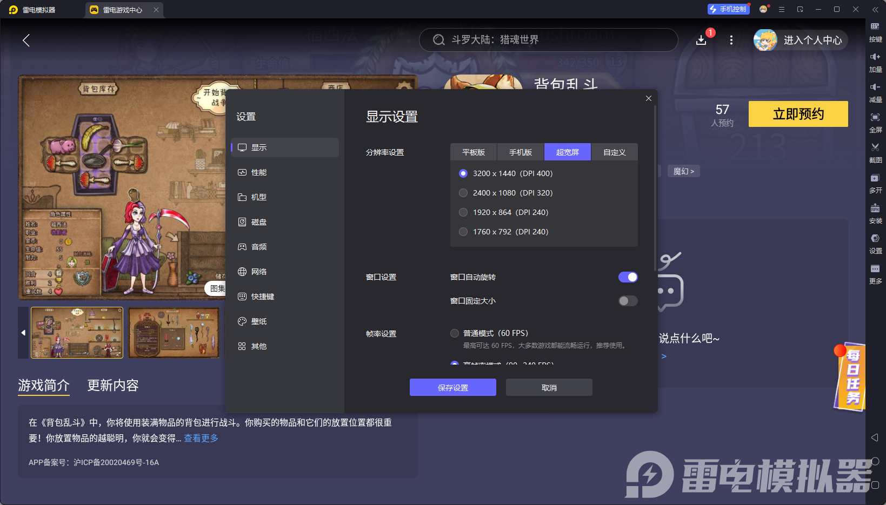The image size is (886, 505).
Task: Open the title bar hamburger menu
Action: point(782,9)
